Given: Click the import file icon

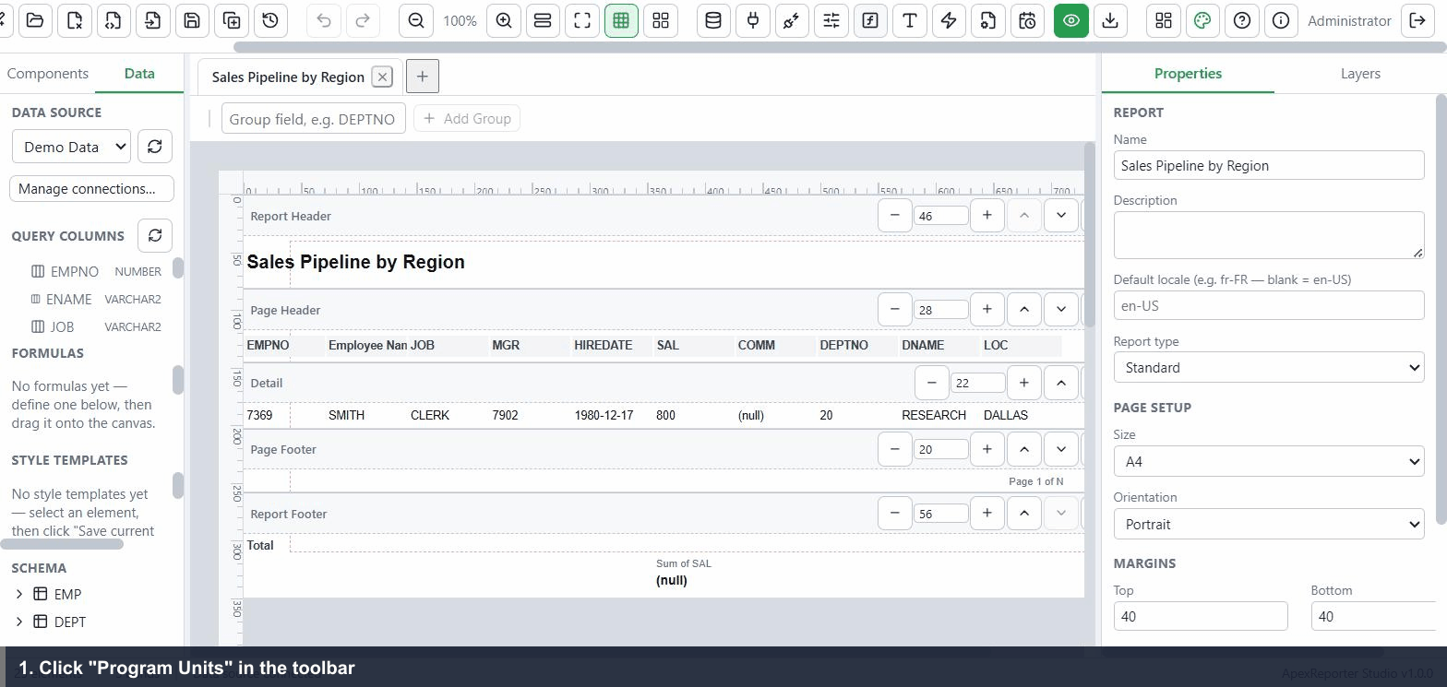Looking at the screenshot, I should [153, 20].
